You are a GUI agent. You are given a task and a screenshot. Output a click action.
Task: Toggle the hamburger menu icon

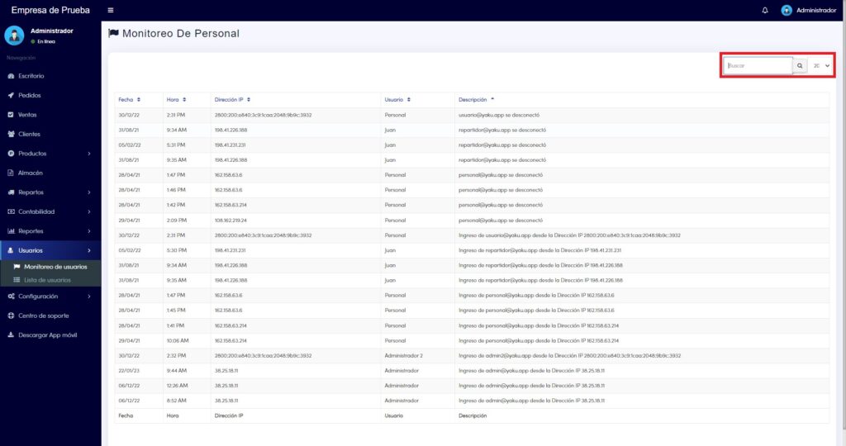coord(111,10)
